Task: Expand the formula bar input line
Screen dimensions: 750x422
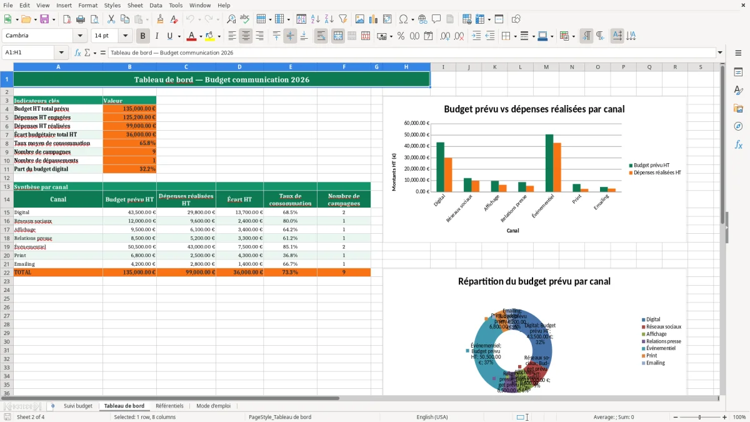Action: point(720,53)
